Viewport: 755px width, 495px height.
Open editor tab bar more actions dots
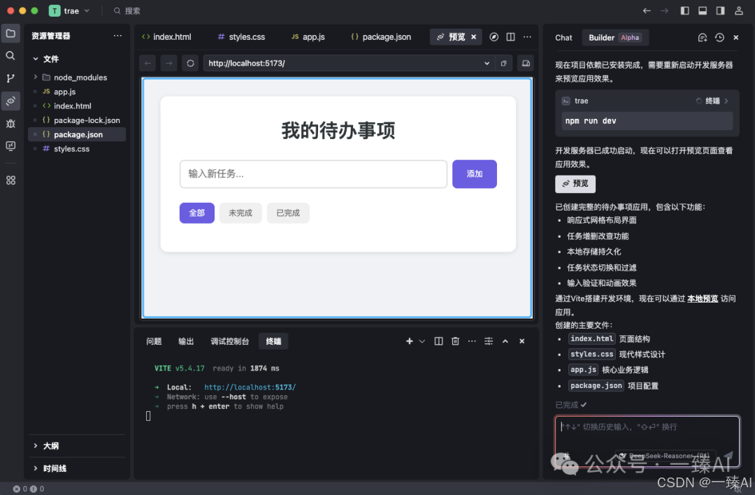[528, 37]
